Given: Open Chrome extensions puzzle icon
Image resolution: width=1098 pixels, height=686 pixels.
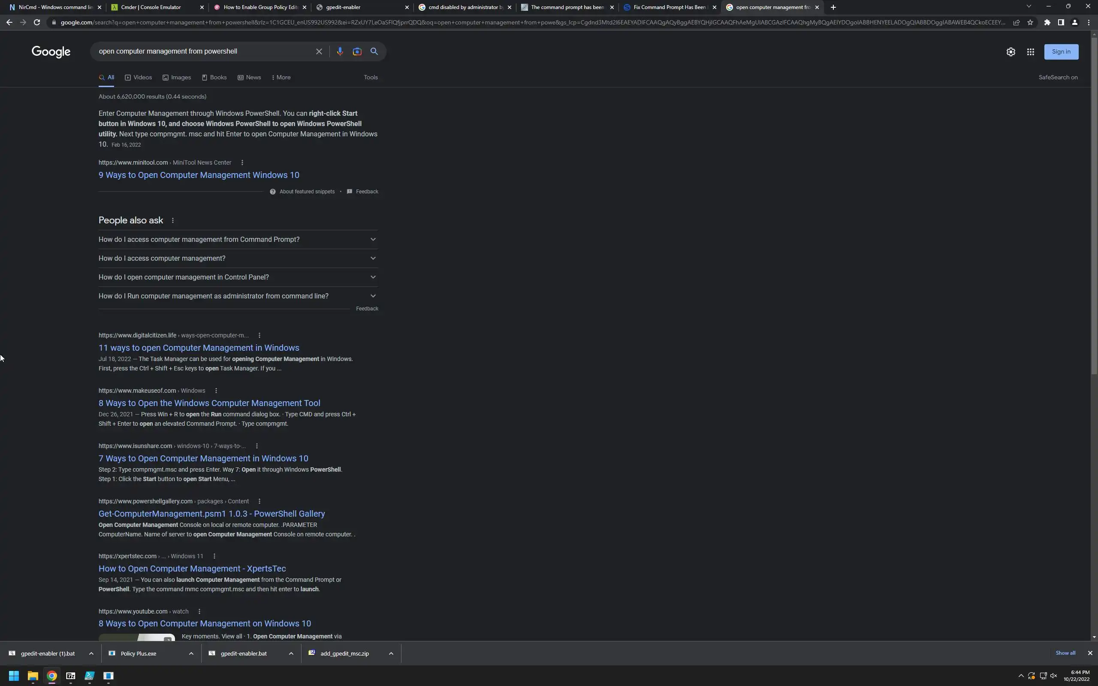Looking at the screenshot, I should coord(1047,22).
